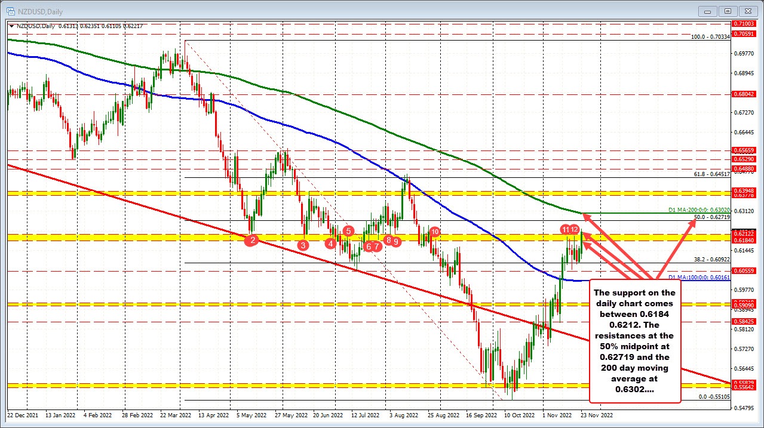Select the 0.60559 red price label
Viewport: 764px width, 428px height.
click(744, 271)
